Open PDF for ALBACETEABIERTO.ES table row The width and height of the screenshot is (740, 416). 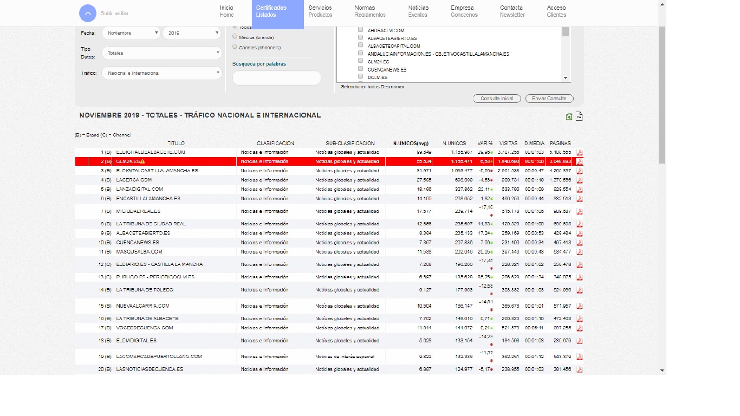point(579,233)
